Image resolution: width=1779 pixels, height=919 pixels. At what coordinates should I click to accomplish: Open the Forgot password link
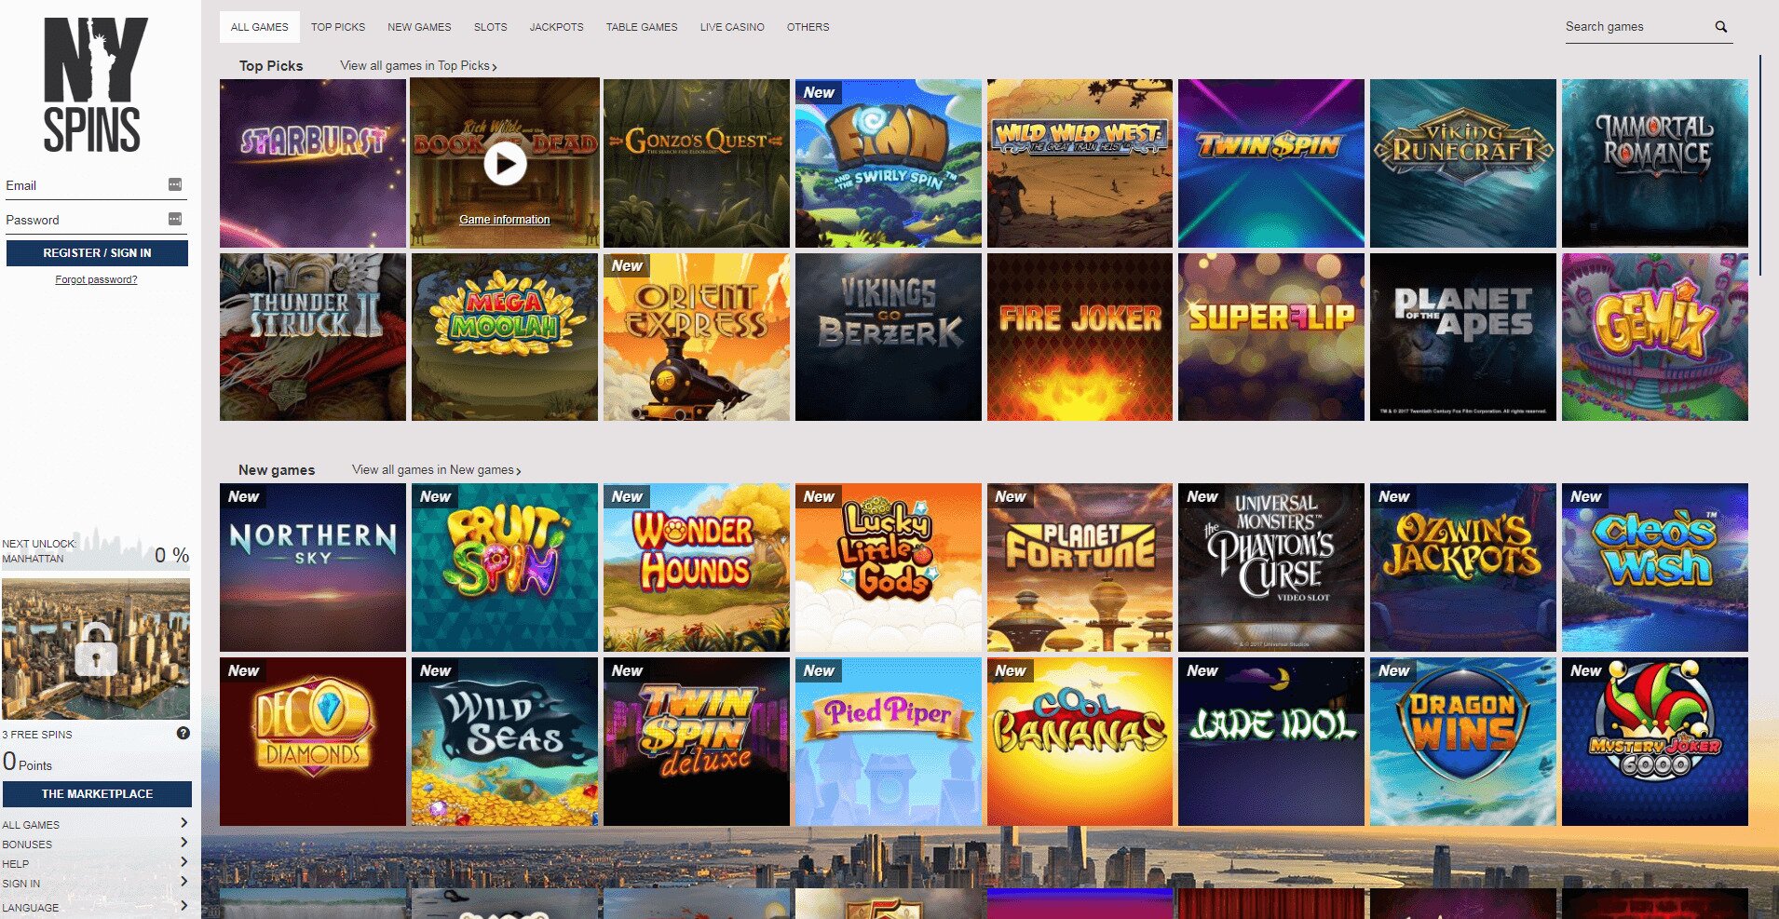tap(96, 279)
